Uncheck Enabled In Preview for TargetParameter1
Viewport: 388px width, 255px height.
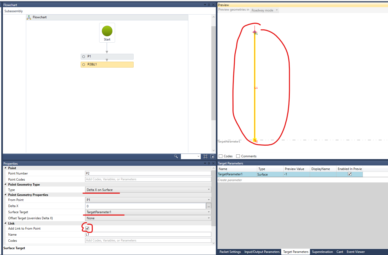pos(350,174)
